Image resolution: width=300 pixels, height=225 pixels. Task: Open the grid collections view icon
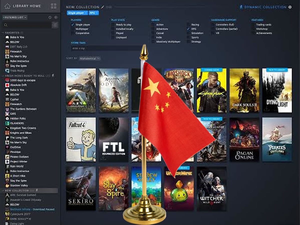click(53, 6)
